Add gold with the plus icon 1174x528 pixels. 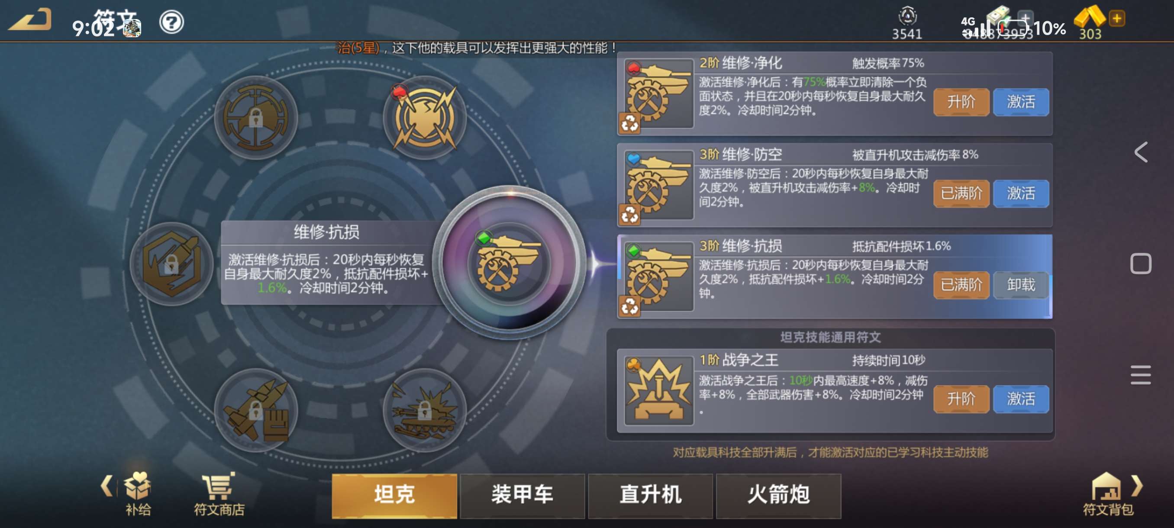pyautogui.click(x=1116, y=19)
